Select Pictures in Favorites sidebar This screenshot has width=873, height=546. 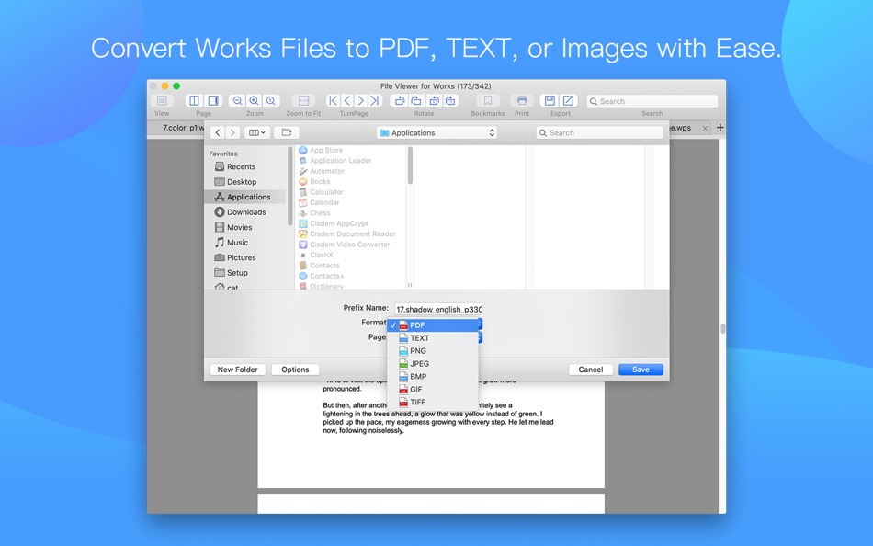pos(241,257)
